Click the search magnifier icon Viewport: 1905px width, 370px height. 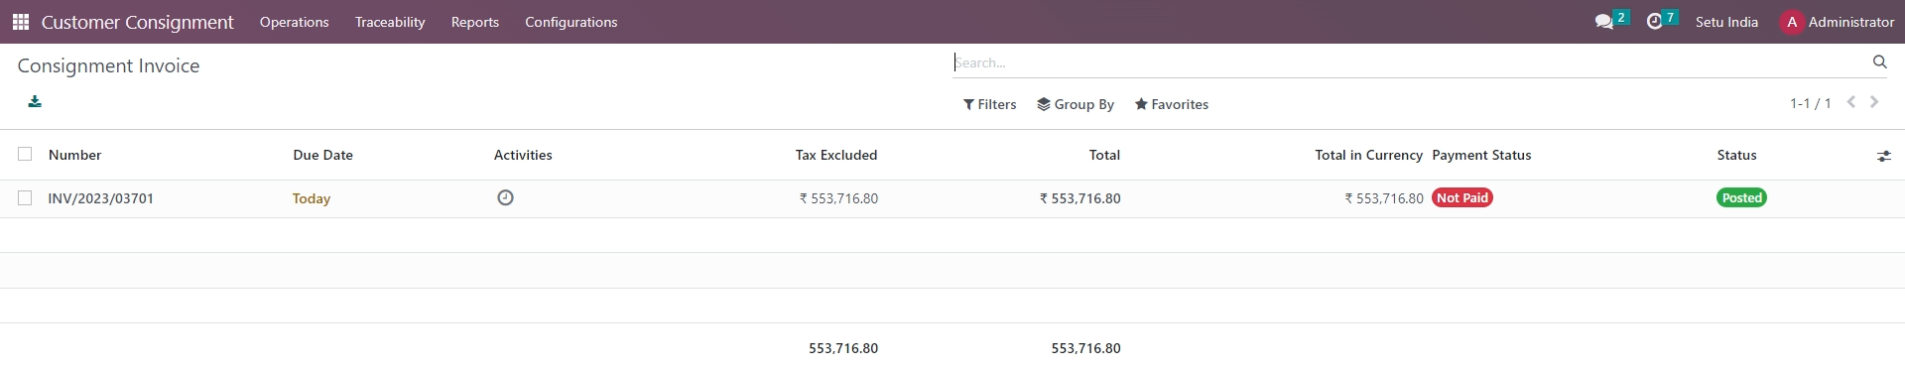(1879, 62)
